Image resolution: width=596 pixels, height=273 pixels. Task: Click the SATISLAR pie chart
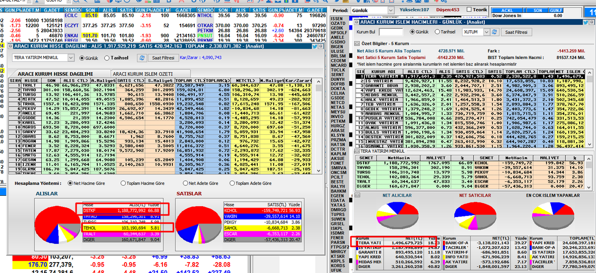point(198,225)
